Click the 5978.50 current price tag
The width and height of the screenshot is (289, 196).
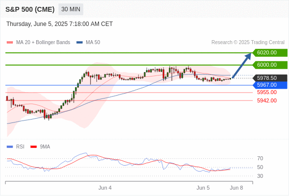pyautogui.click(x=270, y=78)
